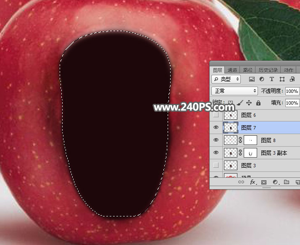Show the hidden 图层 6 layer

point(216,115)
